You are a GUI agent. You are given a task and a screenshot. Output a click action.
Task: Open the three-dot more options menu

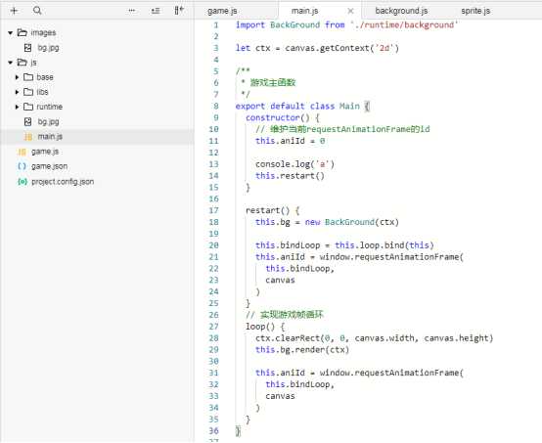(132, 11)
